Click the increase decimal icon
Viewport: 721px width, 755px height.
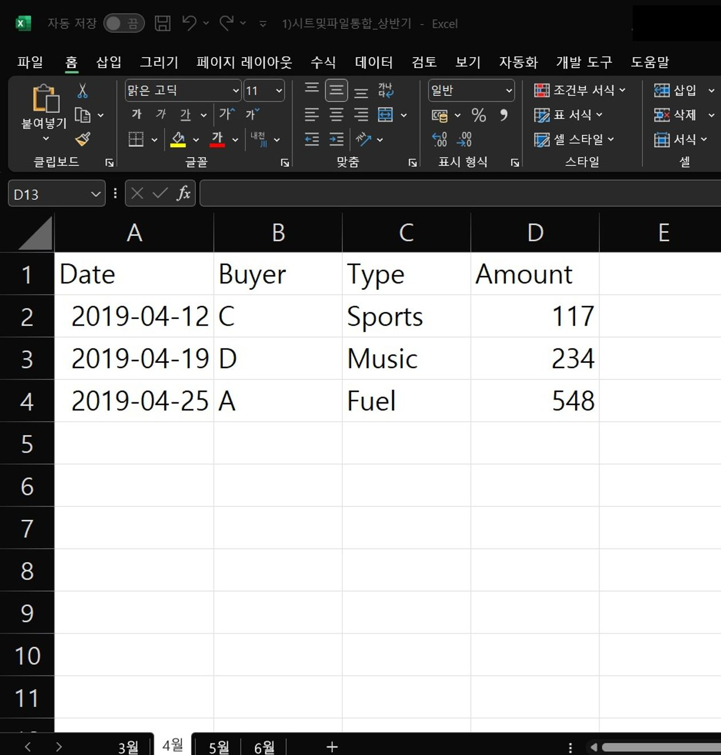pos(439,139)
